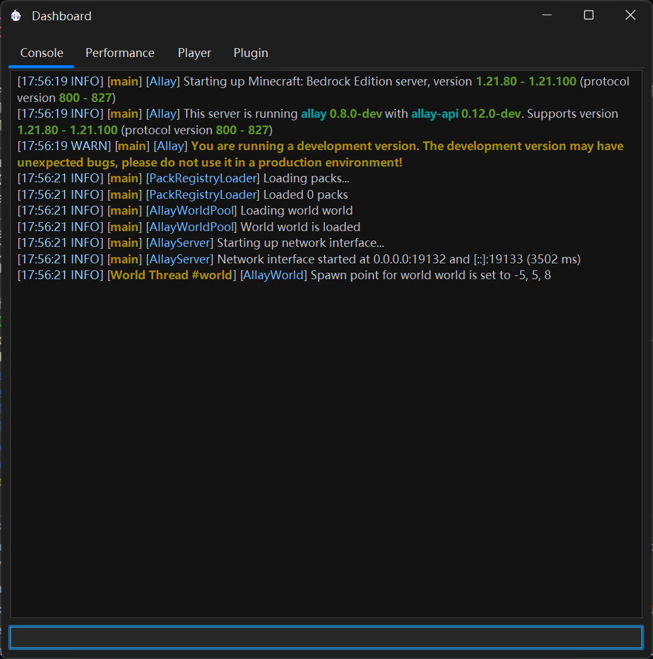
Task: Click 'Starting up network interface...' log line
Action: point(201,243)
